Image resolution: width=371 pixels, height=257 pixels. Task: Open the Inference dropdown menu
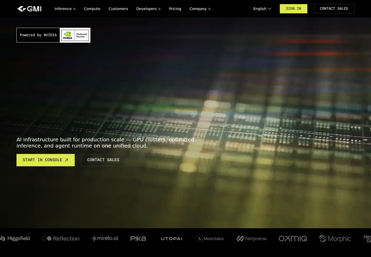[65, 9]
